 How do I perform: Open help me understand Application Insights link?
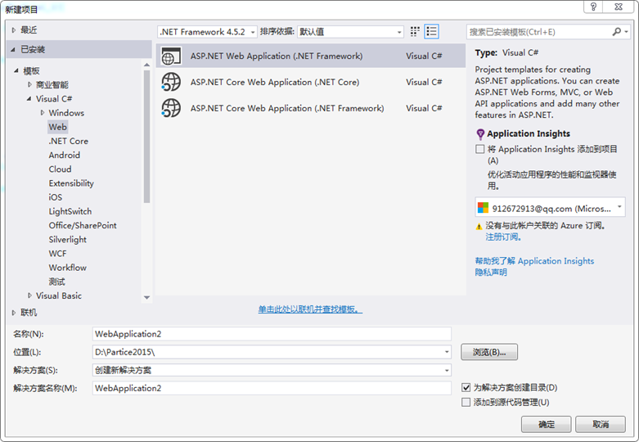pyautogui.click(x=534, y=261)
